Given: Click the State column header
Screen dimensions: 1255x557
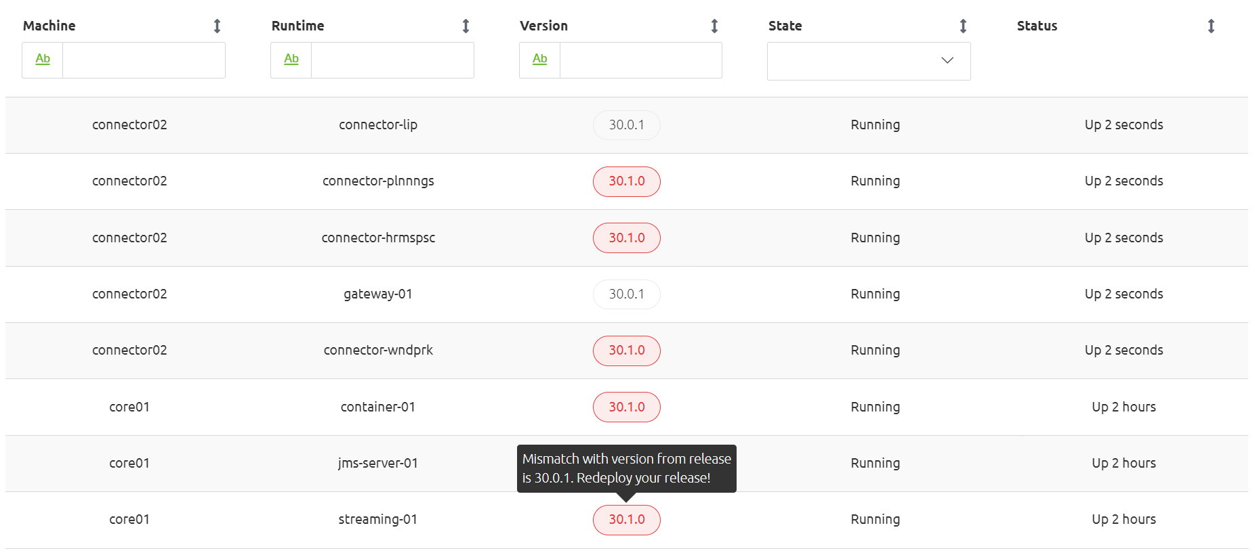Looking at the screenshot, I should click(785, 26).
